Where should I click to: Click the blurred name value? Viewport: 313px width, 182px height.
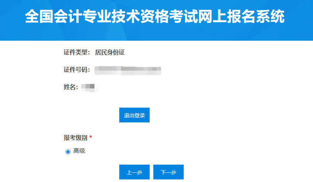click(x=88, y=87)
